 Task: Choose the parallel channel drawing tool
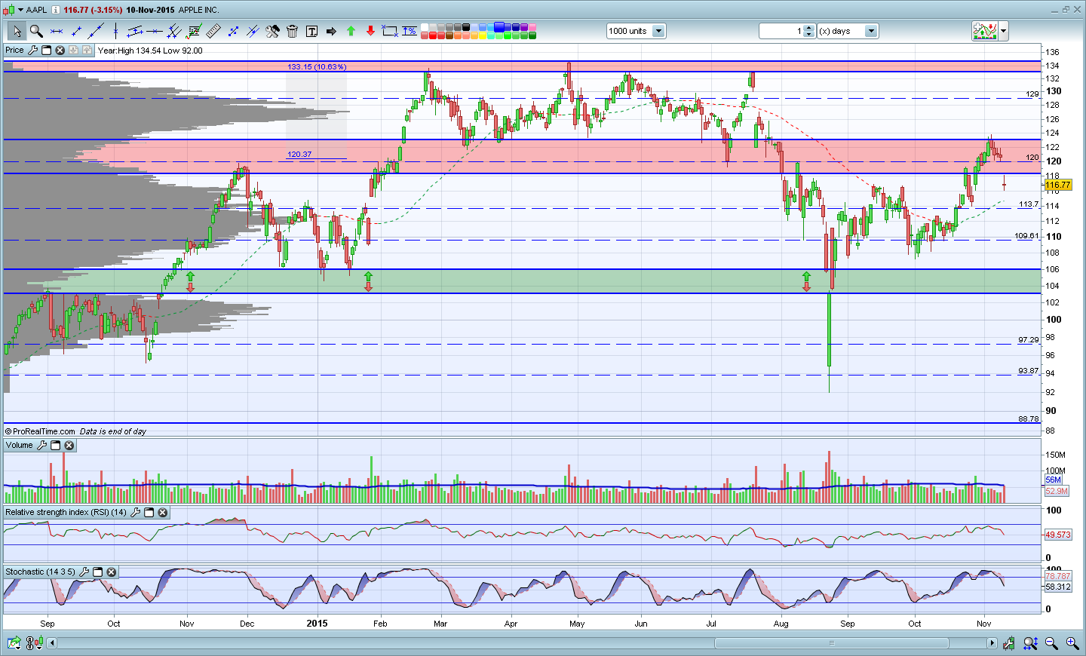[135, 31]
